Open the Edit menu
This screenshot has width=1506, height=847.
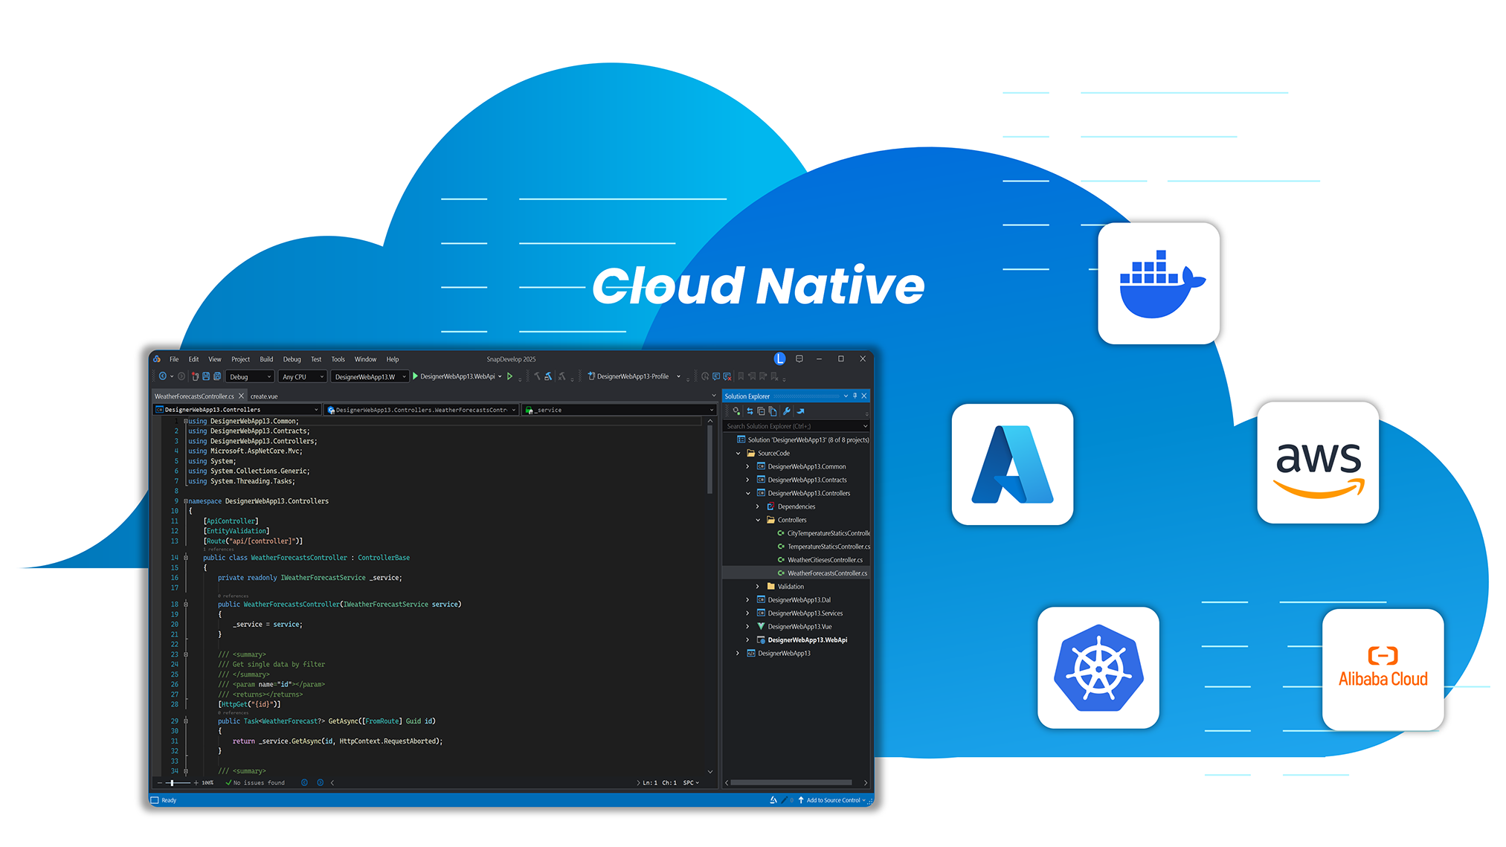click(x=193, y=359)
